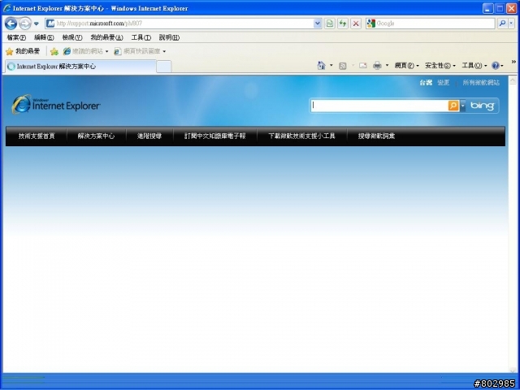
Task: Click the Windows Internet Explorer logo
Action: pos(56,105)
